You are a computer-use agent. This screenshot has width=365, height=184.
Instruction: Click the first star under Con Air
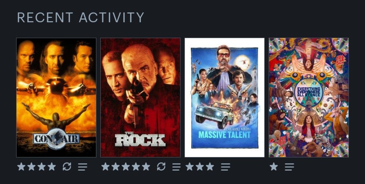(21, 167)
